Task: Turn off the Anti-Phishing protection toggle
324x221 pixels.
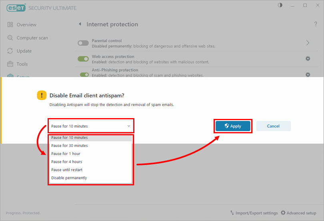Action: 84,74
